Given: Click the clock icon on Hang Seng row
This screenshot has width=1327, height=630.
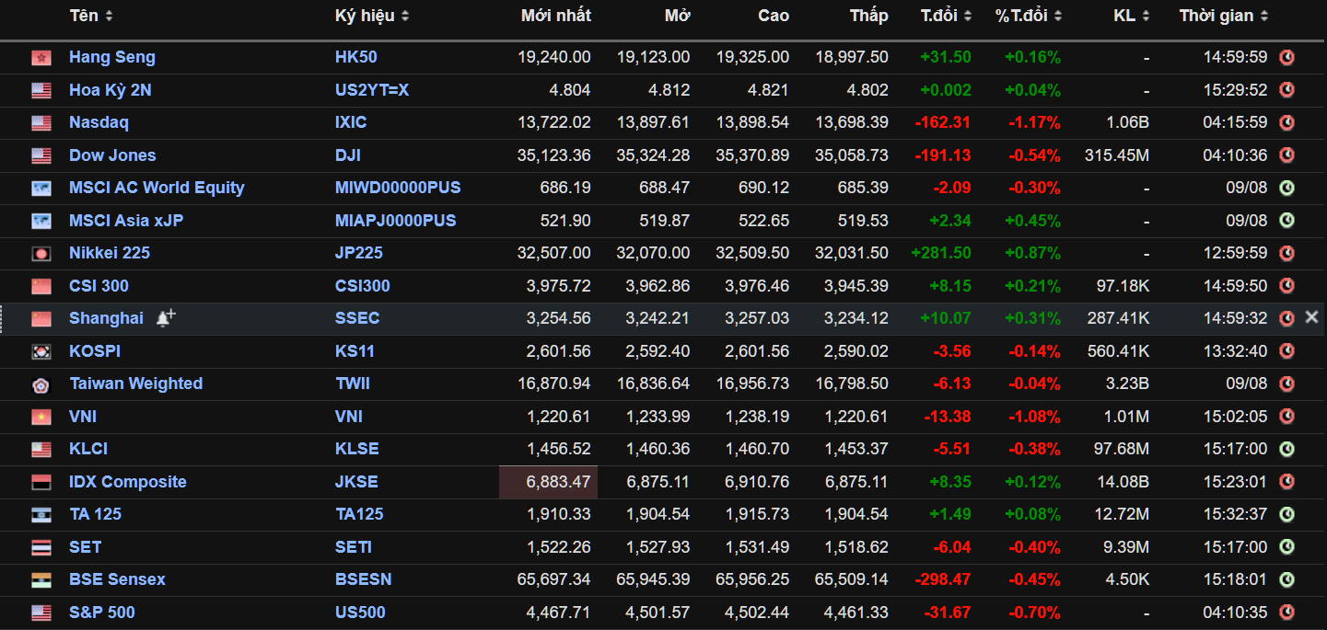Looking at the screenshot, I should pos(1286,57).
